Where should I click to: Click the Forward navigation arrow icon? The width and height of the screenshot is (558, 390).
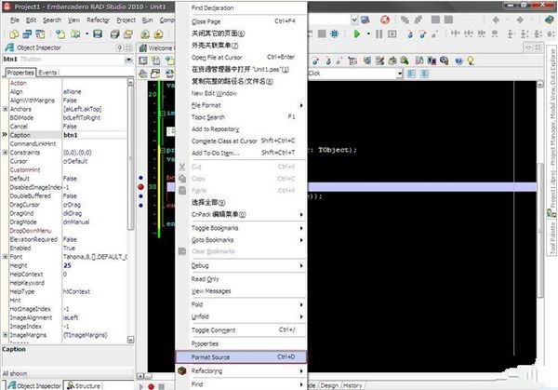click(x=520, y=20)
